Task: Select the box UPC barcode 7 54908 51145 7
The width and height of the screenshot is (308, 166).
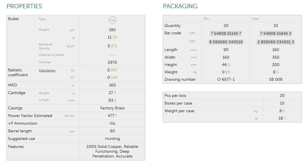Action: 226,33
